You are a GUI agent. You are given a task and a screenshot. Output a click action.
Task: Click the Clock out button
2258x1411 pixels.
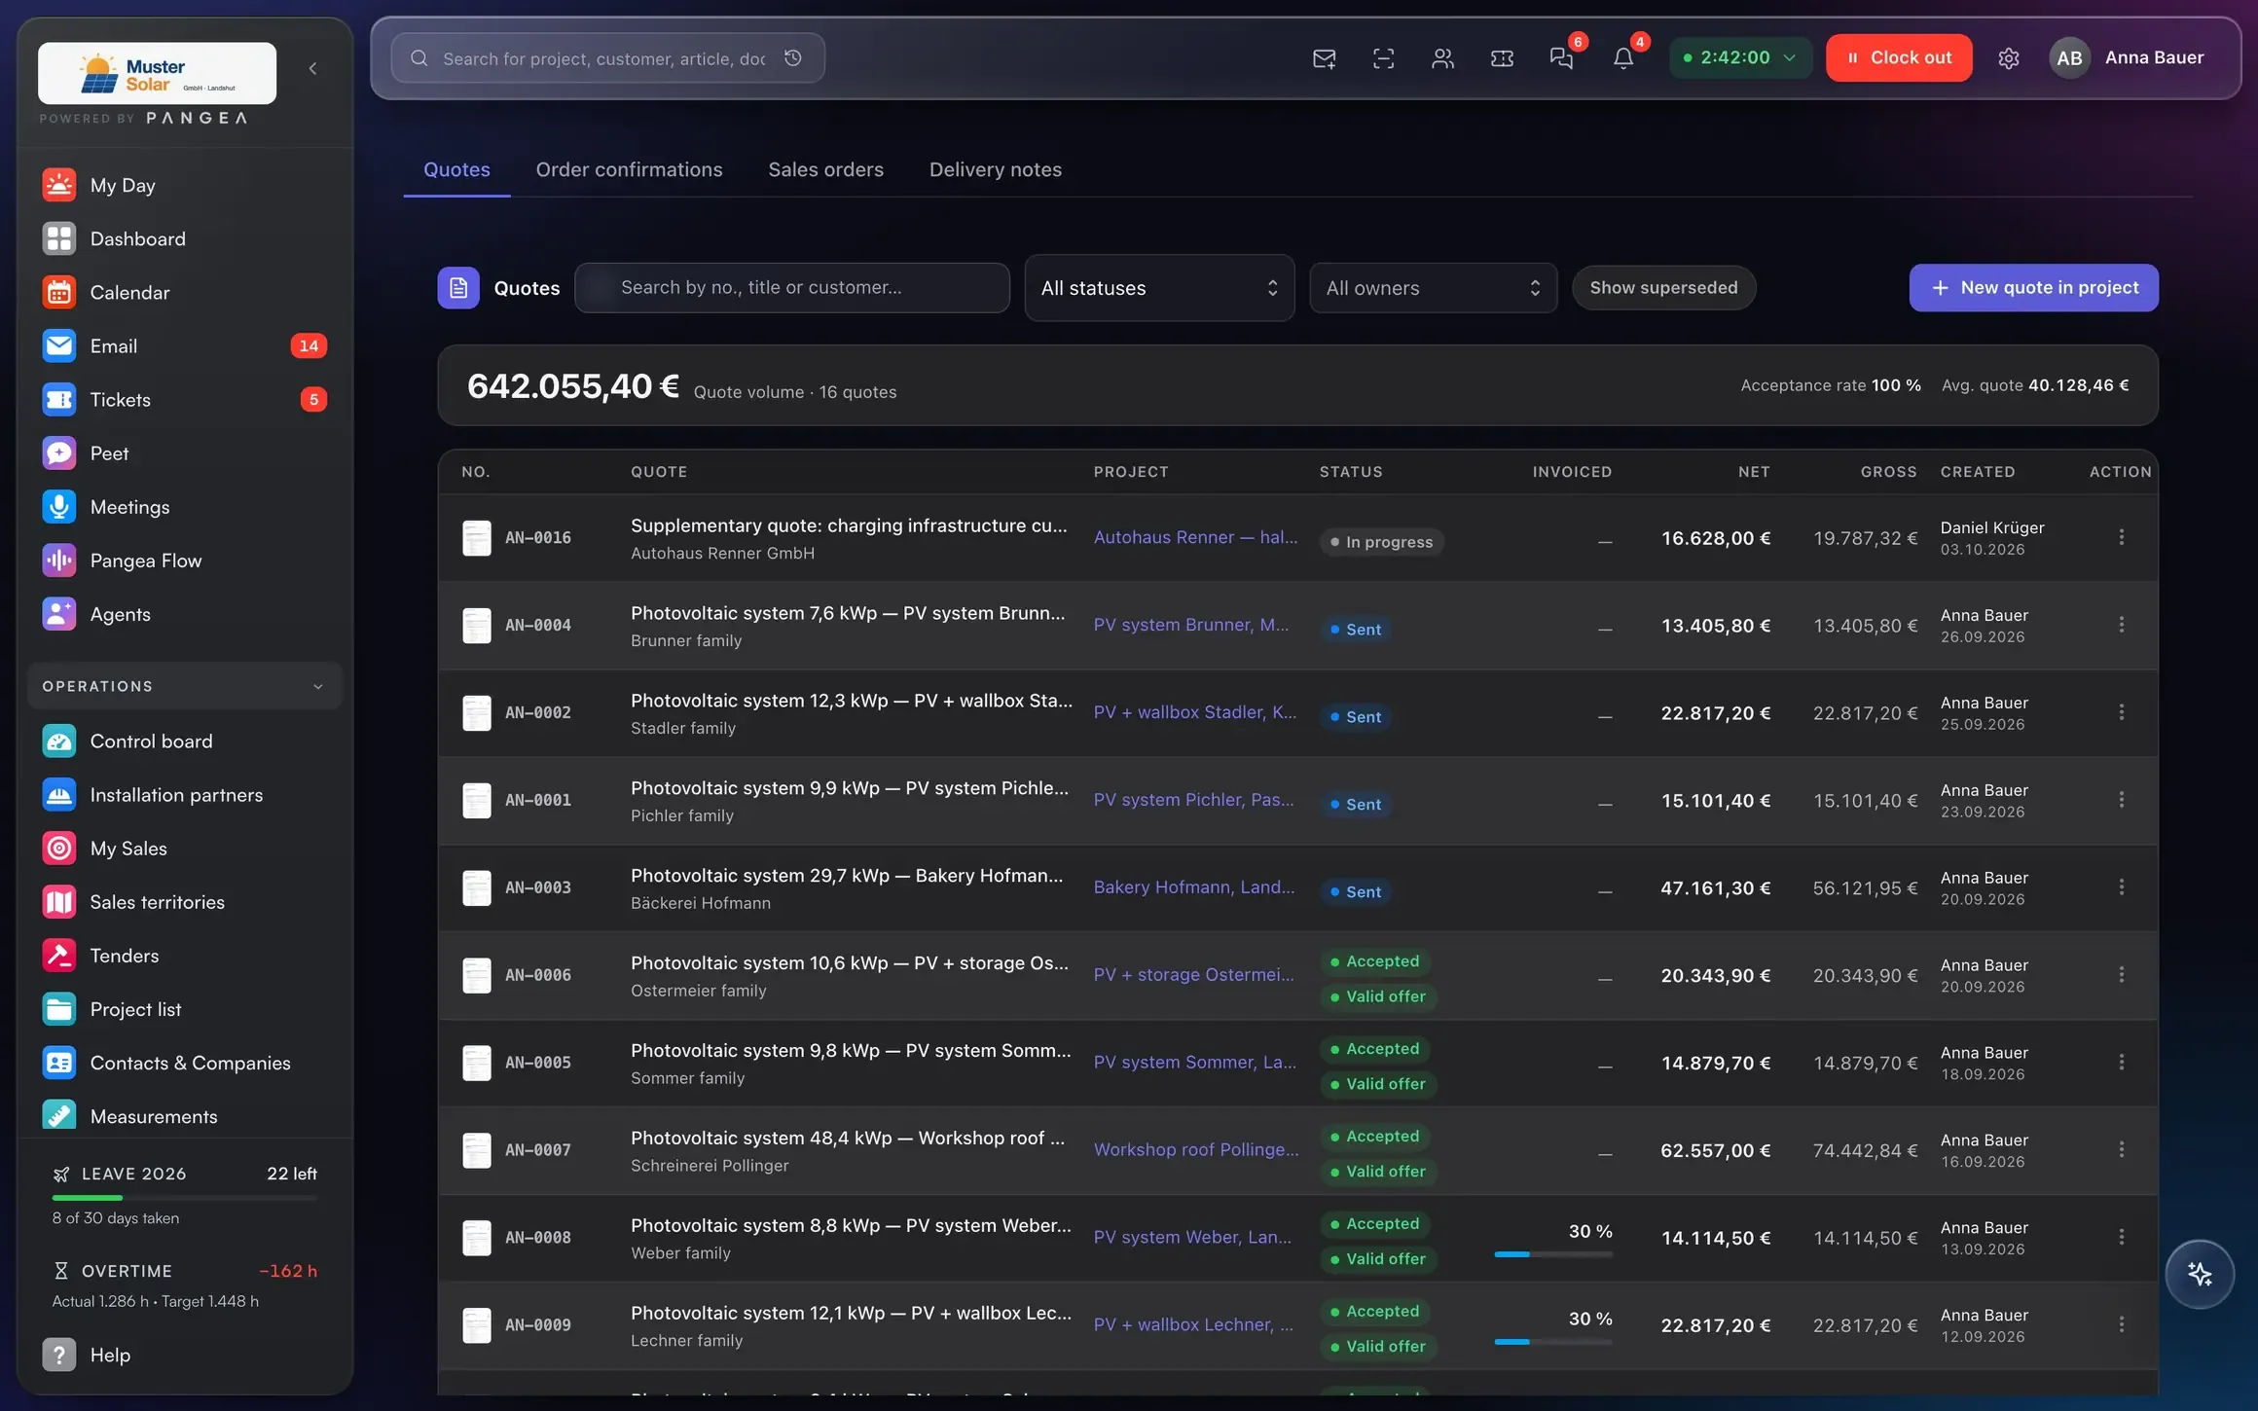(1899, 57)
